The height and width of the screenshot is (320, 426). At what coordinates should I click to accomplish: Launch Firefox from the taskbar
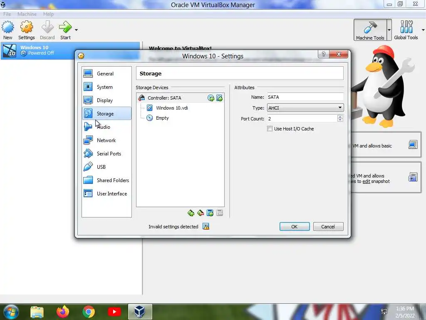point(63,312)
